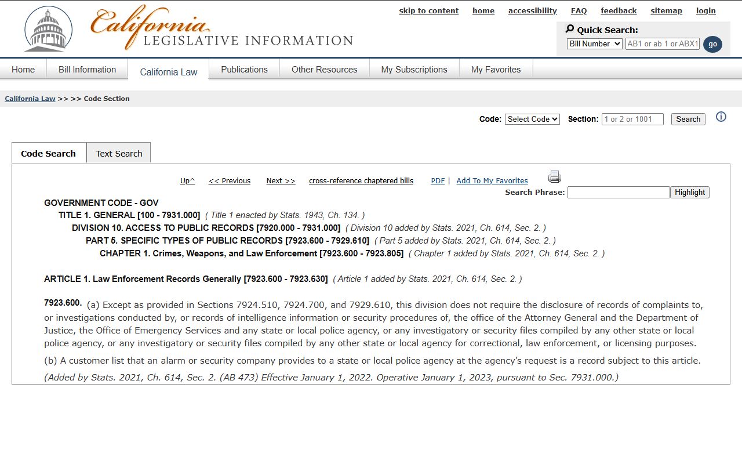Click the California capitol dome logo

click(49, 28)
